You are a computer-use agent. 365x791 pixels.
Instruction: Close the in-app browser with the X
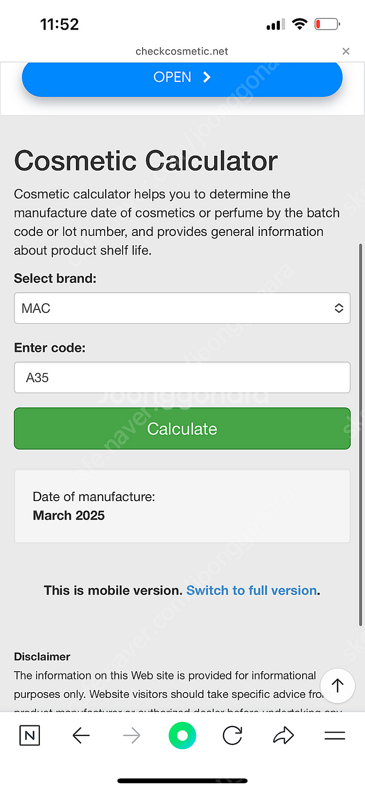click(346, 51)
